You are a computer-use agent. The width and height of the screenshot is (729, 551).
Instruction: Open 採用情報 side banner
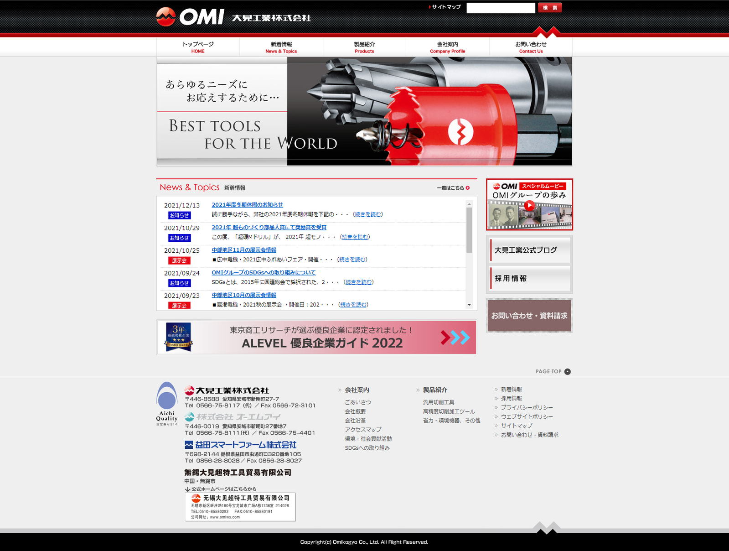point(529,278)
